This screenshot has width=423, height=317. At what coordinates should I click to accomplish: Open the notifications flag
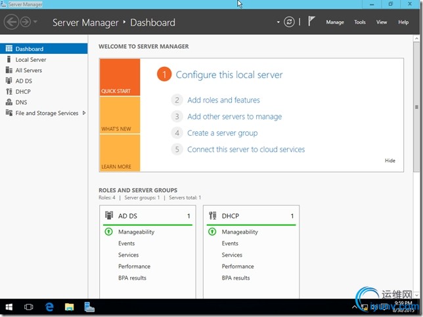click(x=311, y=21)
